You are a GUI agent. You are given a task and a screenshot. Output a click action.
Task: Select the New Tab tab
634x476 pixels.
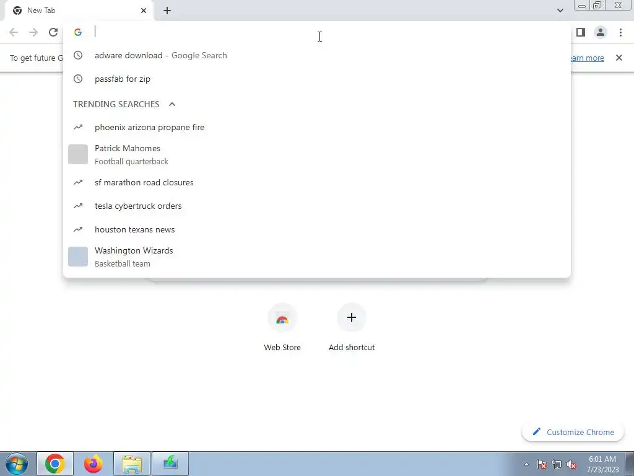pos(79,11)
